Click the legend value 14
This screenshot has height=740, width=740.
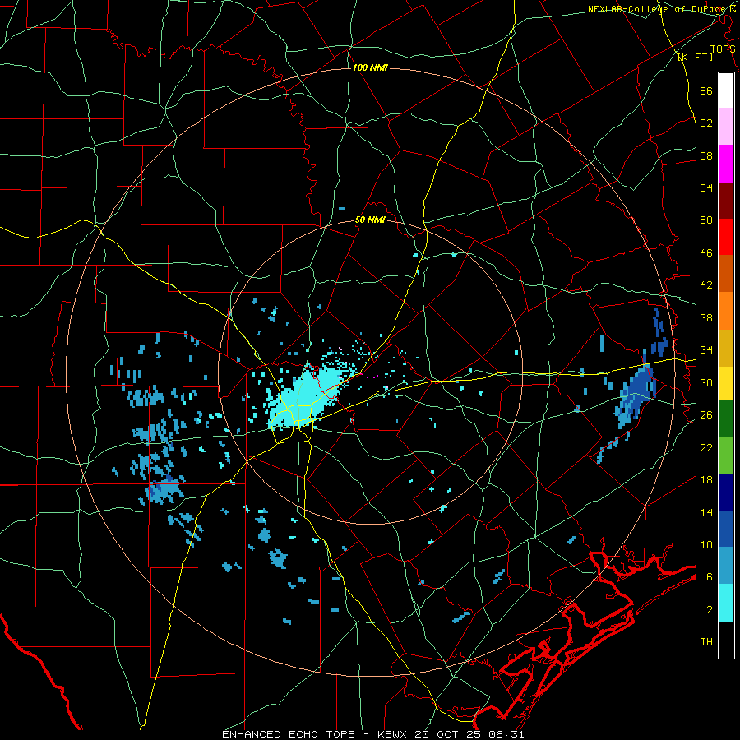[706, 512]
